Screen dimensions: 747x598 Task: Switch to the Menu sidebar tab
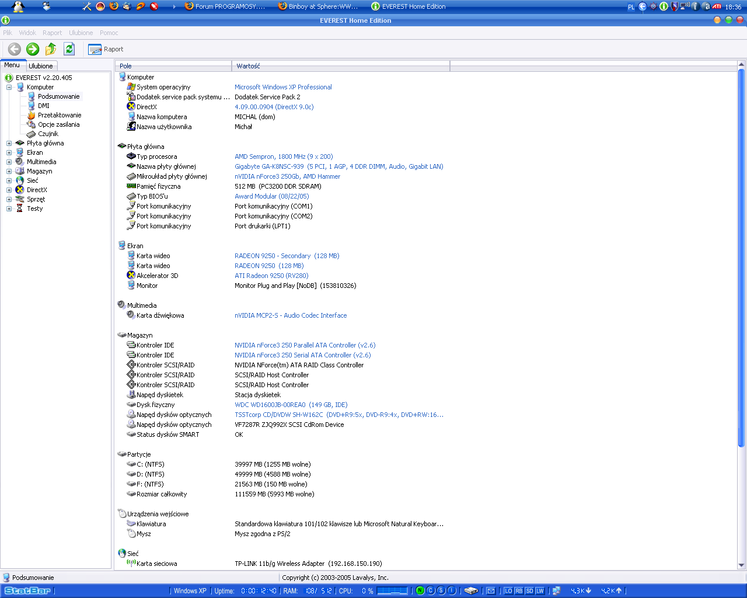pos(12,65)
